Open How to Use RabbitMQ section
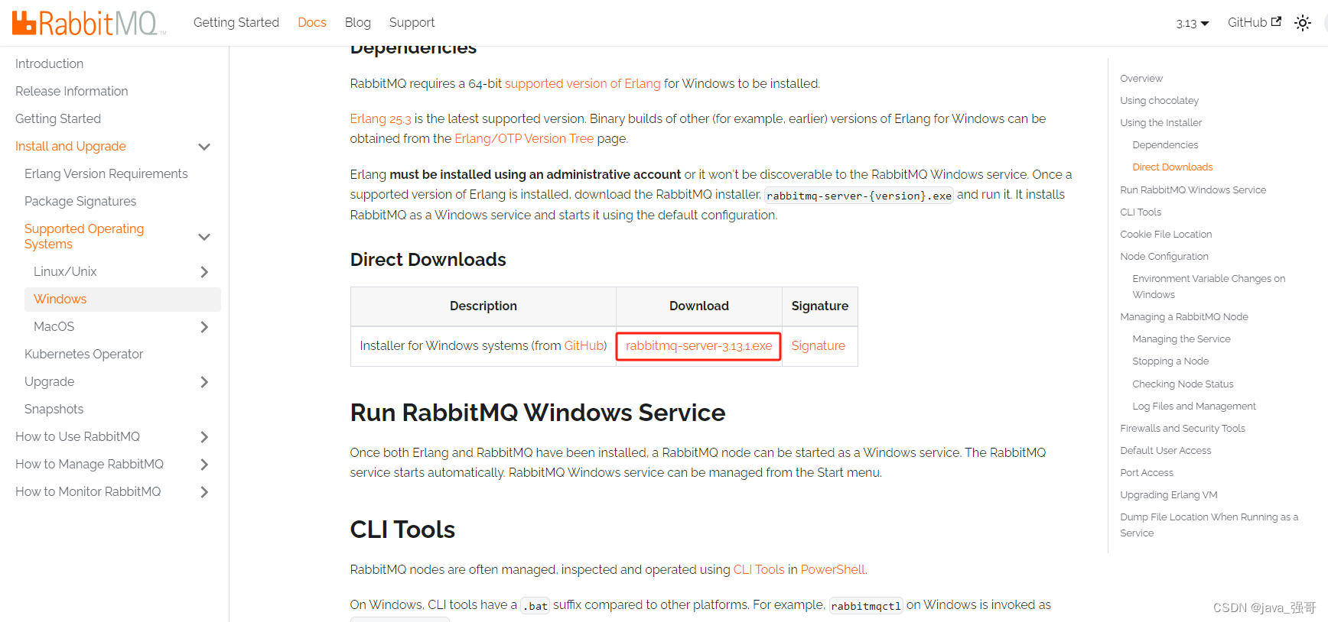Screen dimensions: 1328x622 77,436
